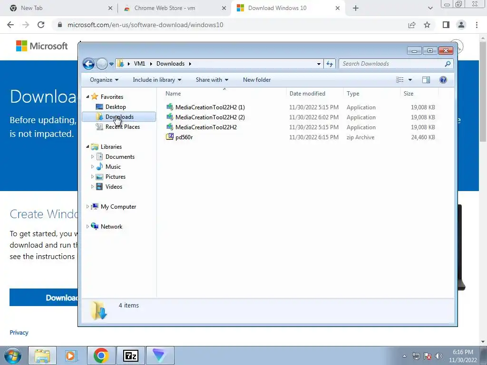
Task: Click the Privacy link on the Microsoft page
Action: pyautogui.click(x=19, y=332)
